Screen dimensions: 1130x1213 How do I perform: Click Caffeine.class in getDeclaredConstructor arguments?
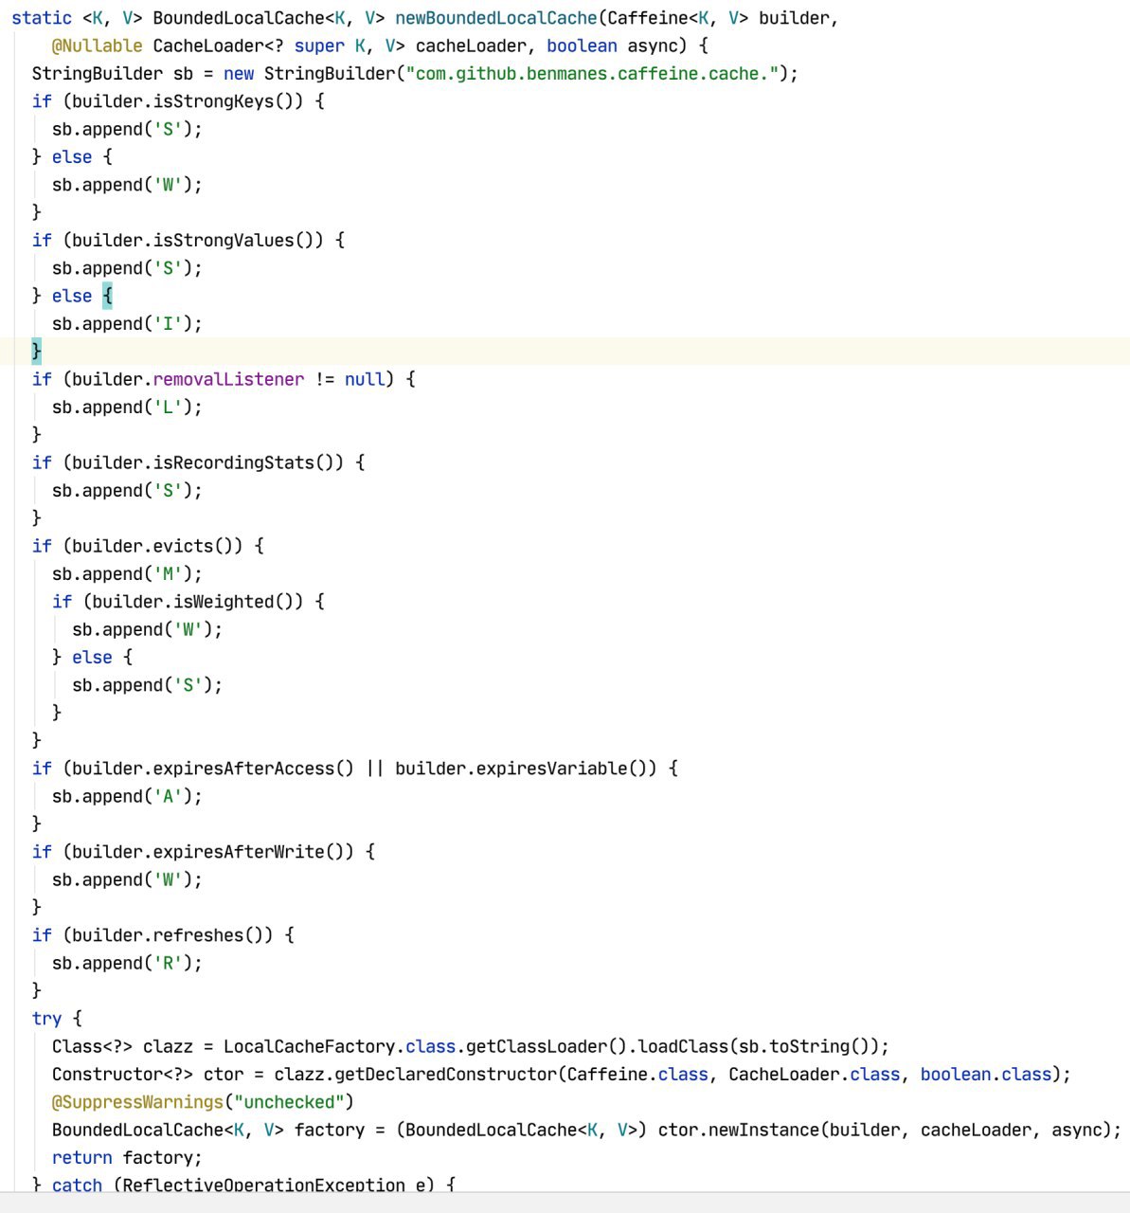pos(637,1075)
